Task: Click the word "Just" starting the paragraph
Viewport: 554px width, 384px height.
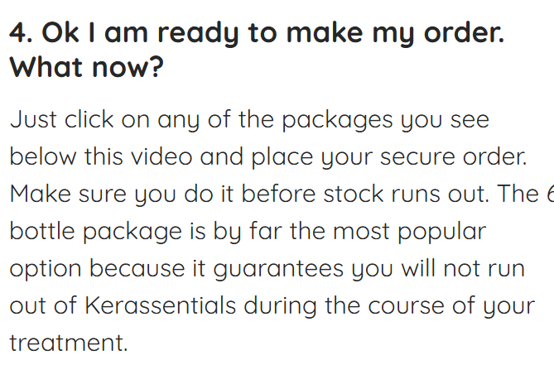Action: (x=33, y=119)
